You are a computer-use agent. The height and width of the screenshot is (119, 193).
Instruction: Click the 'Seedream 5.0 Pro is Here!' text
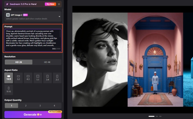pyautogui.click(x=23, y=4)
